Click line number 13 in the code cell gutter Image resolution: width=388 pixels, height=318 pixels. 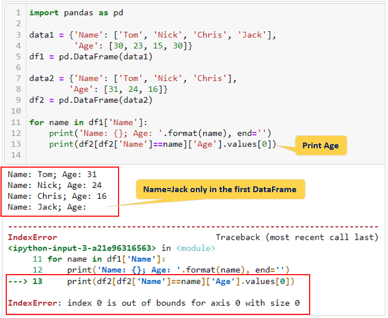[18, 144]
